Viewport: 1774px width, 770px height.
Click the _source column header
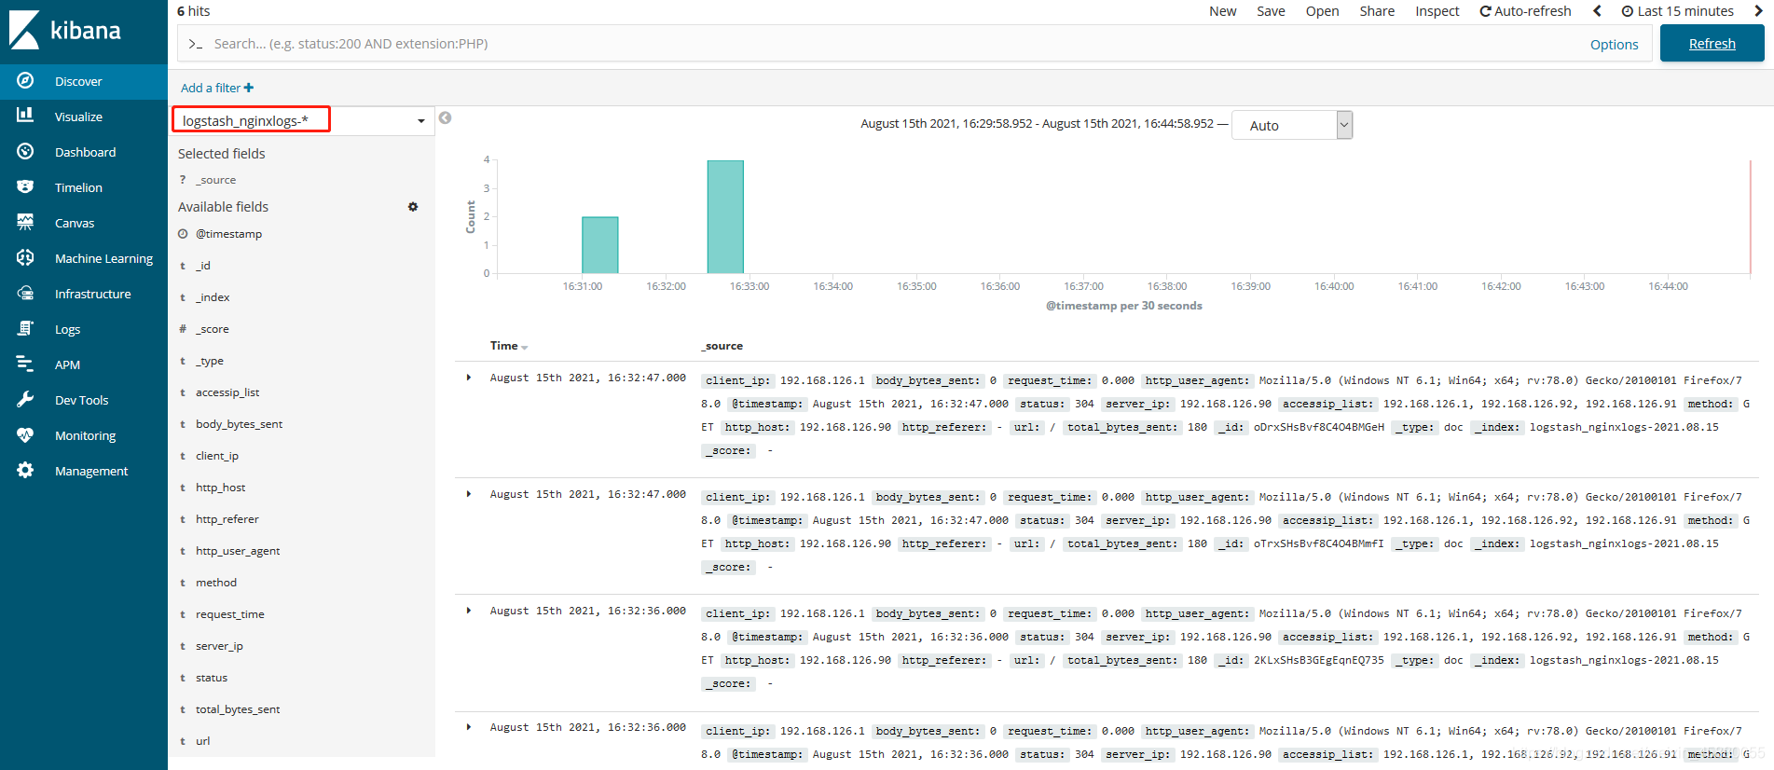pos(722,346)
